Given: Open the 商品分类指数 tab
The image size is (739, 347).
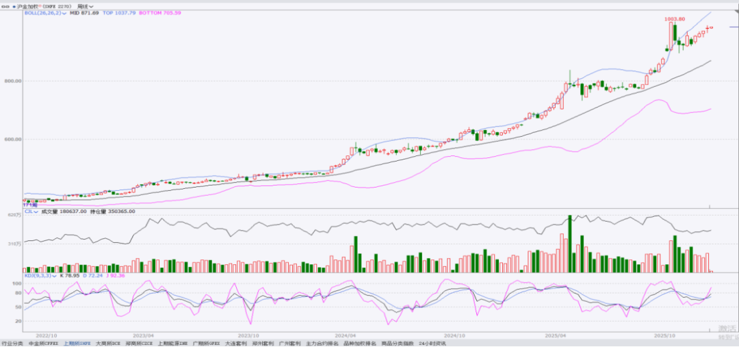Looking at the screenshot, I should tap(398, 344).
